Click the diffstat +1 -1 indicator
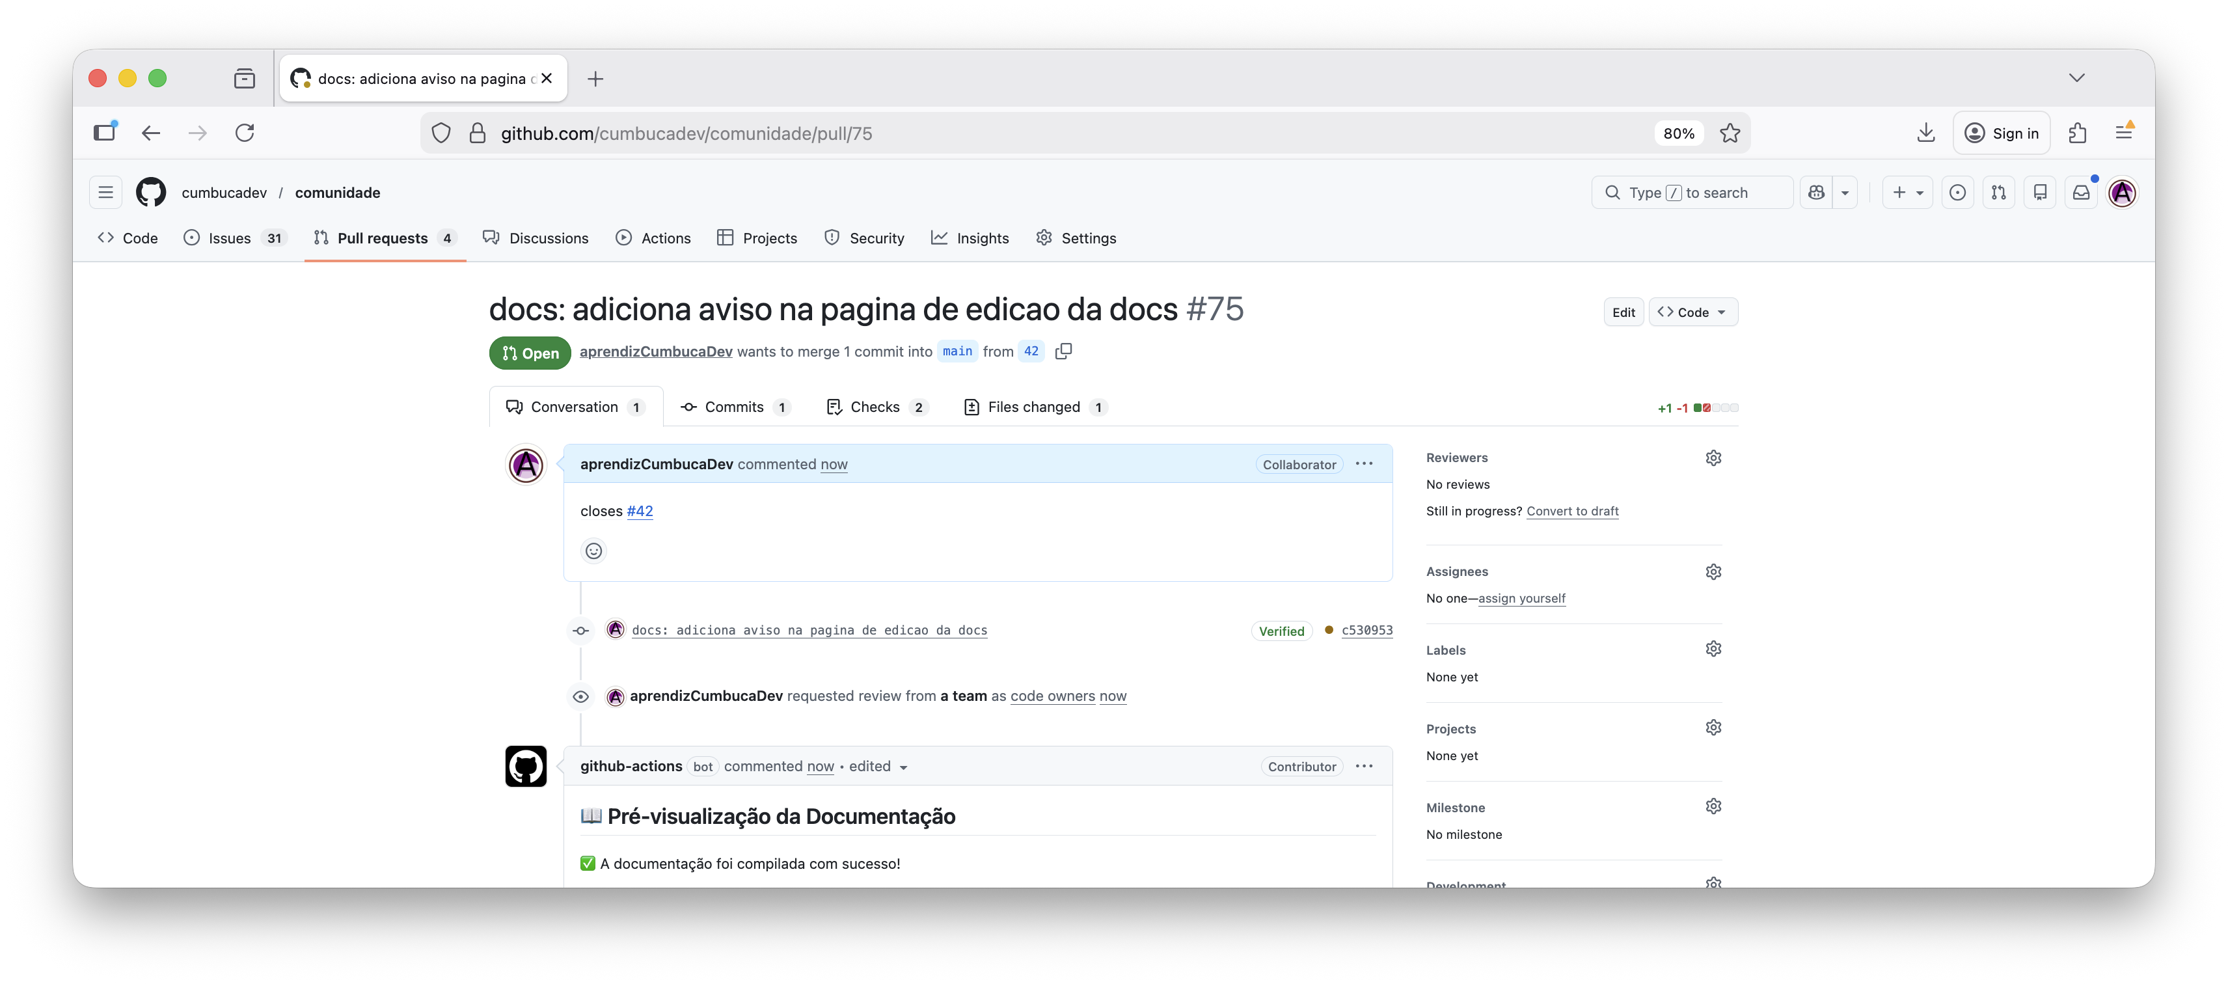Image resolution: width=2228 pixels, height=984 pixels. [1698, 407]
